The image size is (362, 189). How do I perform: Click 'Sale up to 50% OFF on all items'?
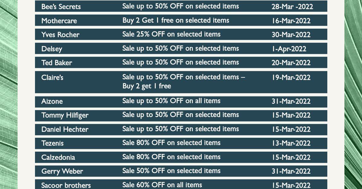(x=171, y=101)
